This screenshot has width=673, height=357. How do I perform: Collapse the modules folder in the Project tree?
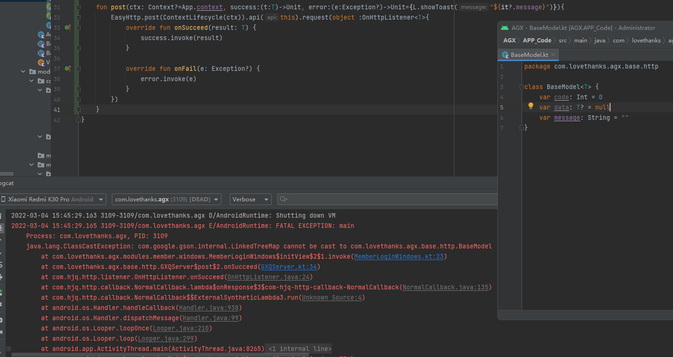click(22, 71)
